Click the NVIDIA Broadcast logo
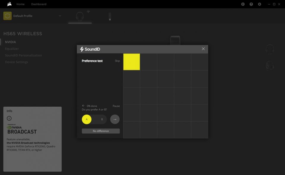Viewport: 285px width, 175px height. pos(22,129)
